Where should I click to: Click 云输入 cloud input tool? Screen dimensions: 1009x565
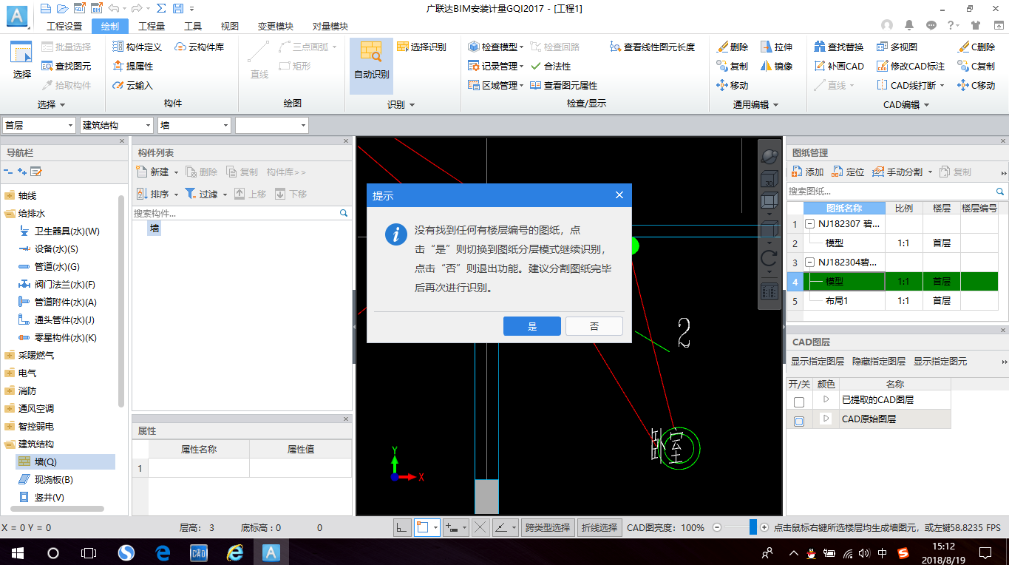133,85
